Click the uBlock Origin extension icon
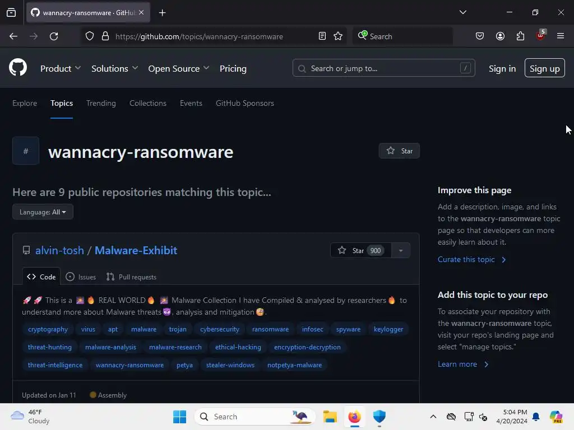Screen dimensions: 574x430 pyautogui.click(x=541, y=35)
